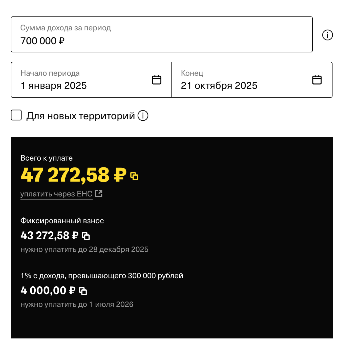The width and height of the screenshot is (344, 355).
Task: Click the external link icon after ЕНС
Action: 99,194
